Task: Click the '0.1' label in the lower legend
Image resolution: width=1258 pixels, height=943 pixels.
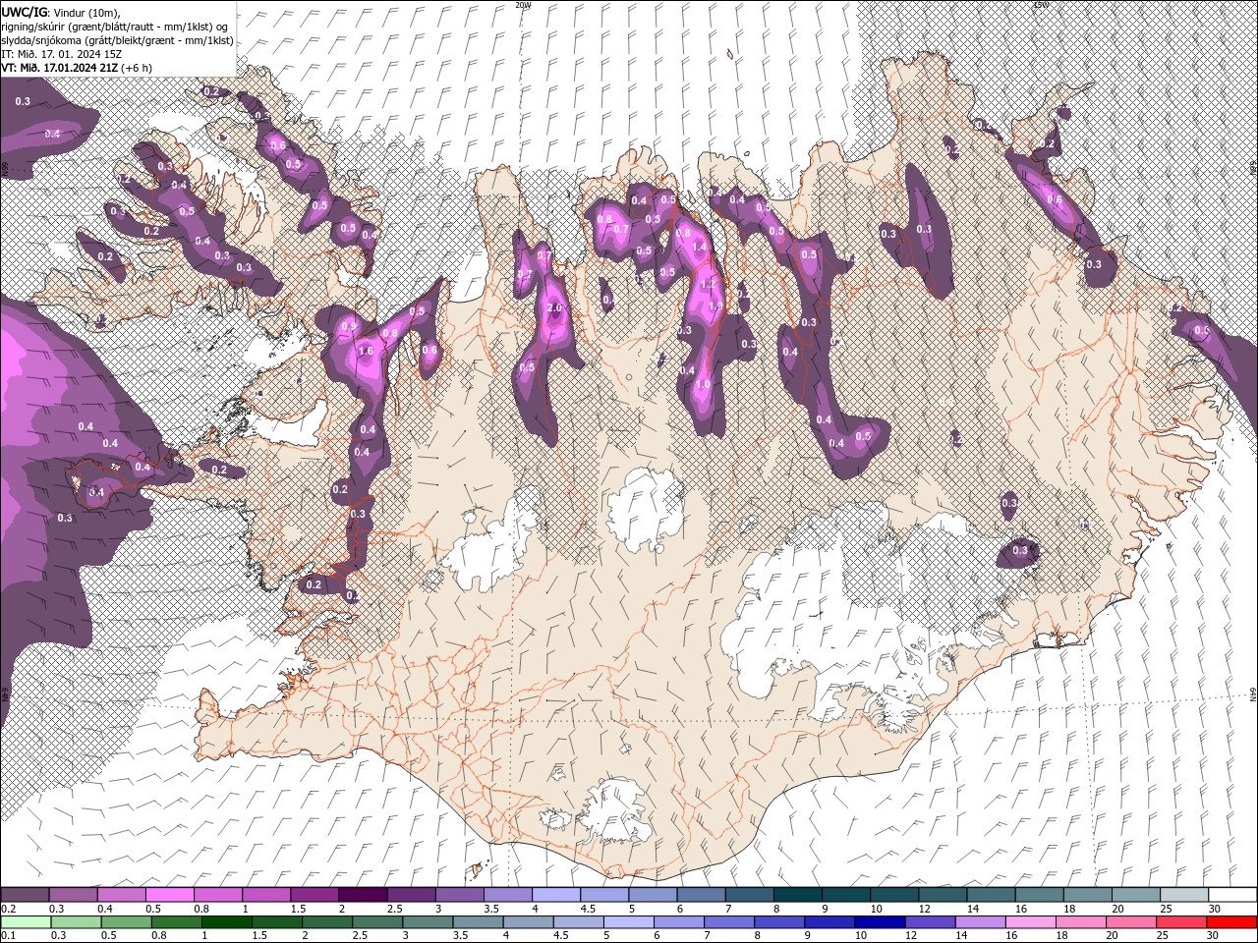Action: click(x=7, y=936)
